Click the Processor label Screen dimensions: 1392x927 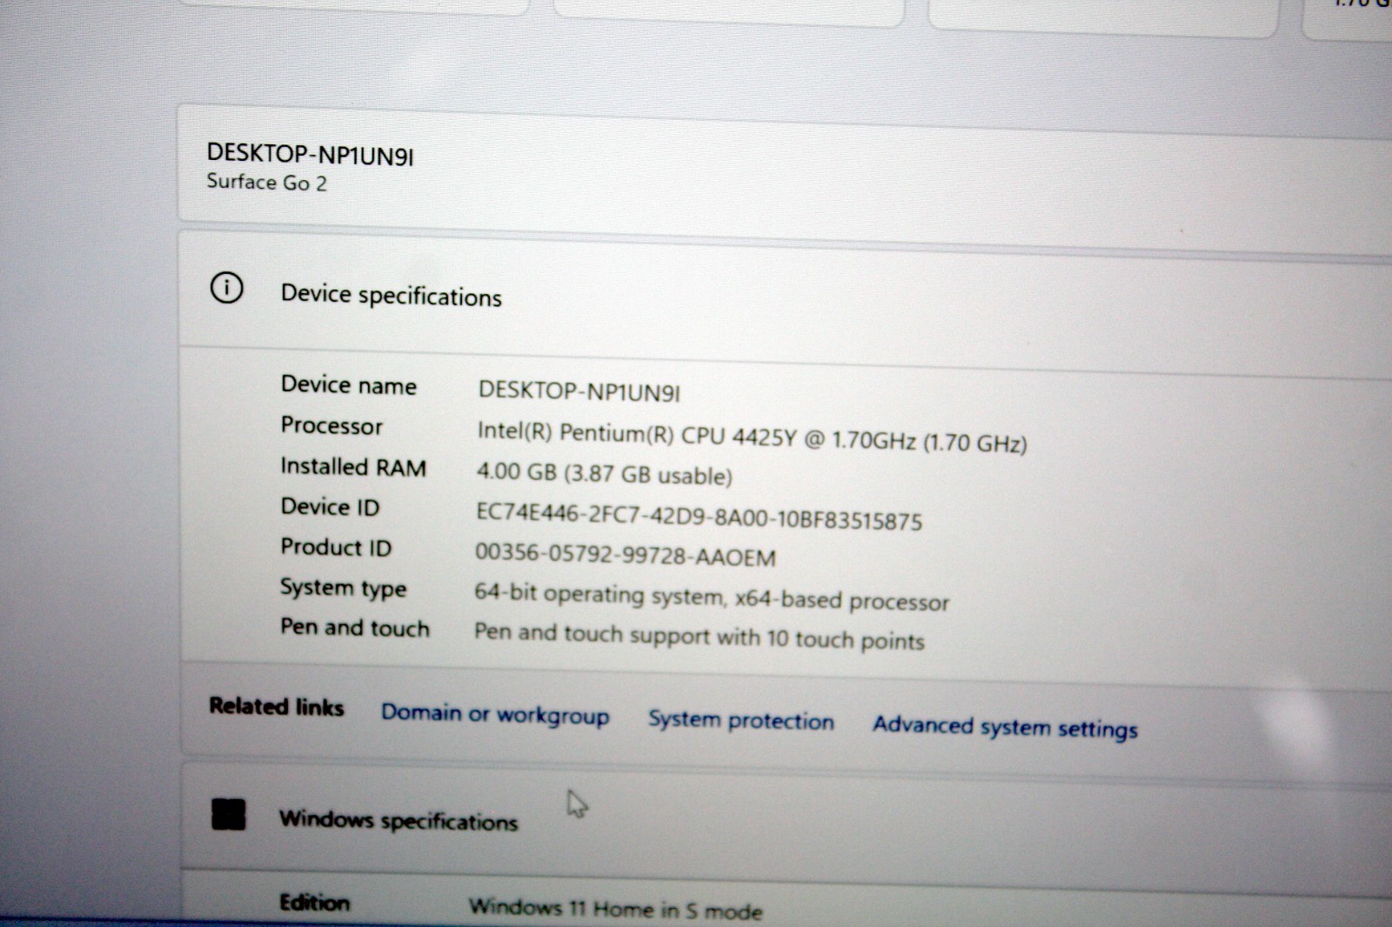click(331, 425)
